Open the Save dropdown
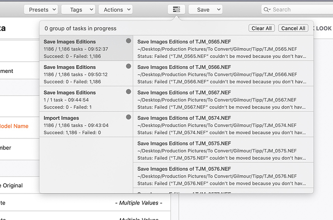The width and height of the screenshot is (333, 220). [206, 10]
